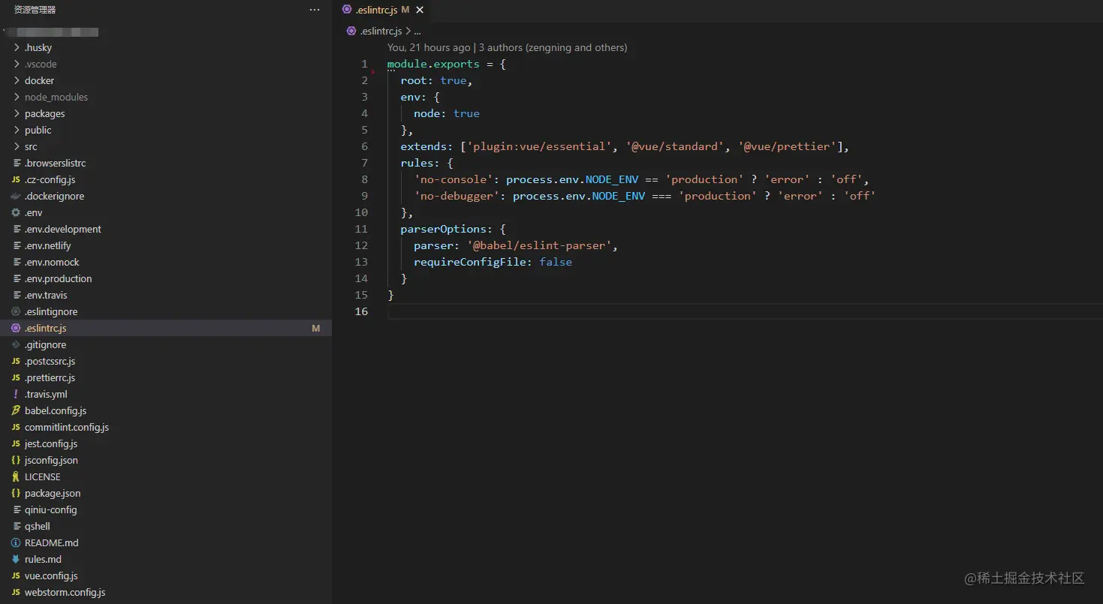This screenshot has height=604, width=1103.
Task: Click the JS icon of .postcssrc.js
Action: pos(17,361)
